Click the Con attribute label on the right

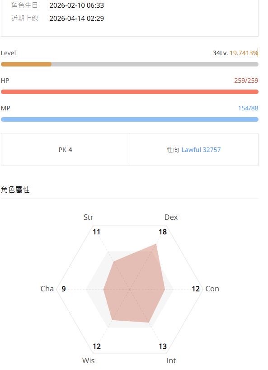pos(212,289)
